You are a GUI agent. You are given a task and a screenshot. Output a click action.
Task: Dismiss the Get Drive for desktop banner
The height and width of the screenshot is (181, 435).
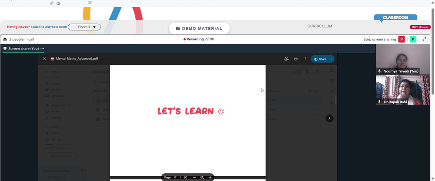82,170
